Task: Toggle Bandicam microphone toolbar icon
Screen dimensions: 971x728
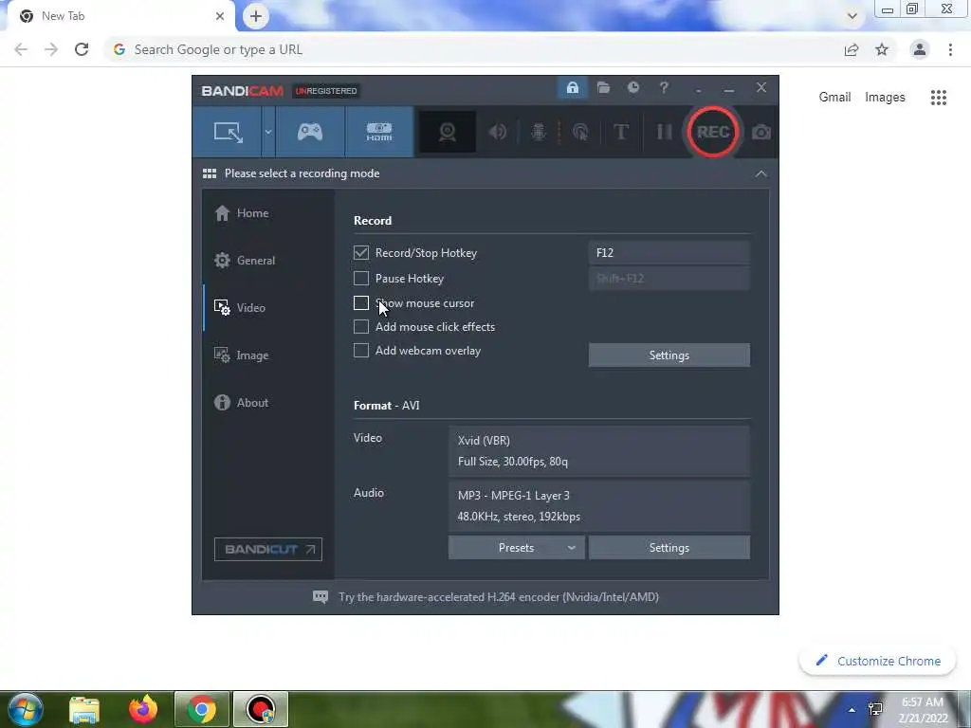Action: tap(539, 132)
